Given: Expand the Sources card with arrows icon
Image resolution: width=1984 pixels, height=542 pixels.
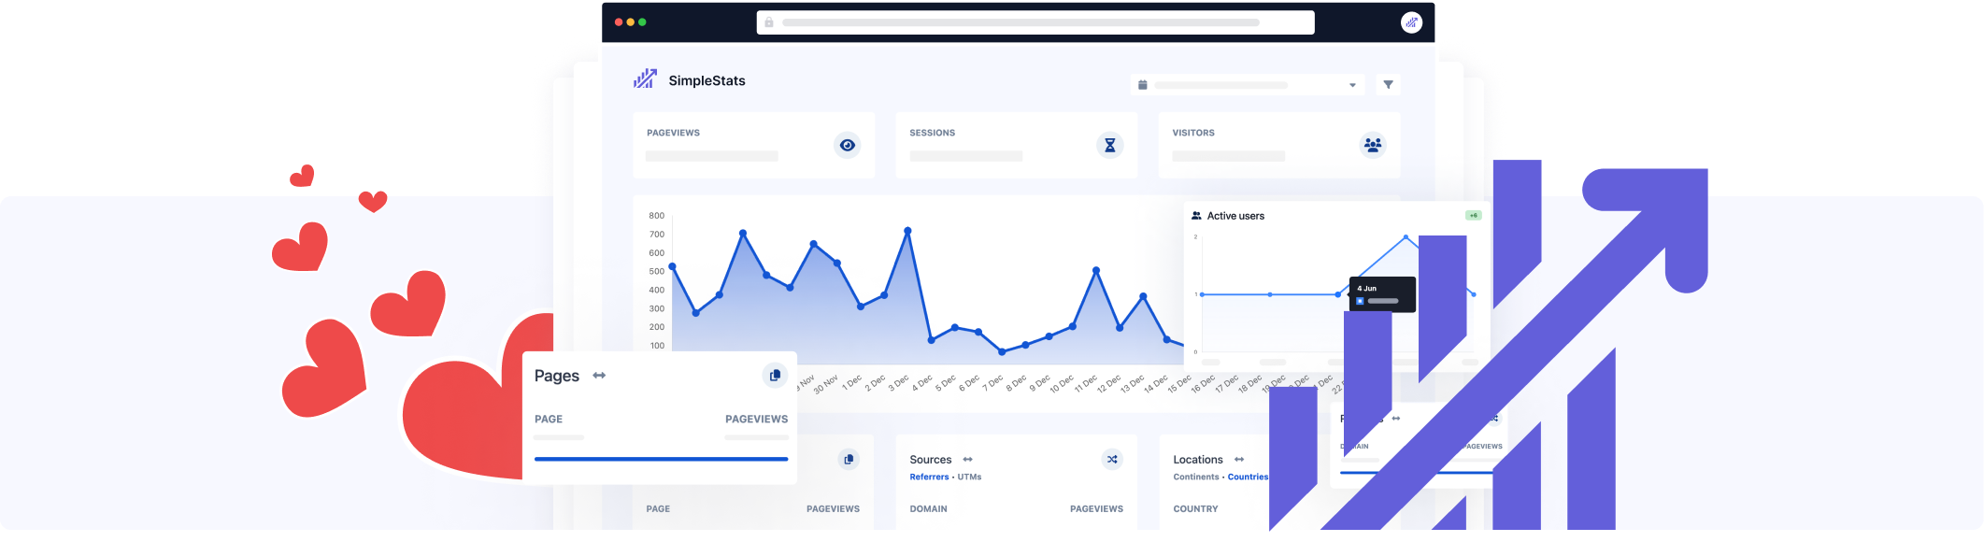Looking at the screenshot, I should [967, 460].
